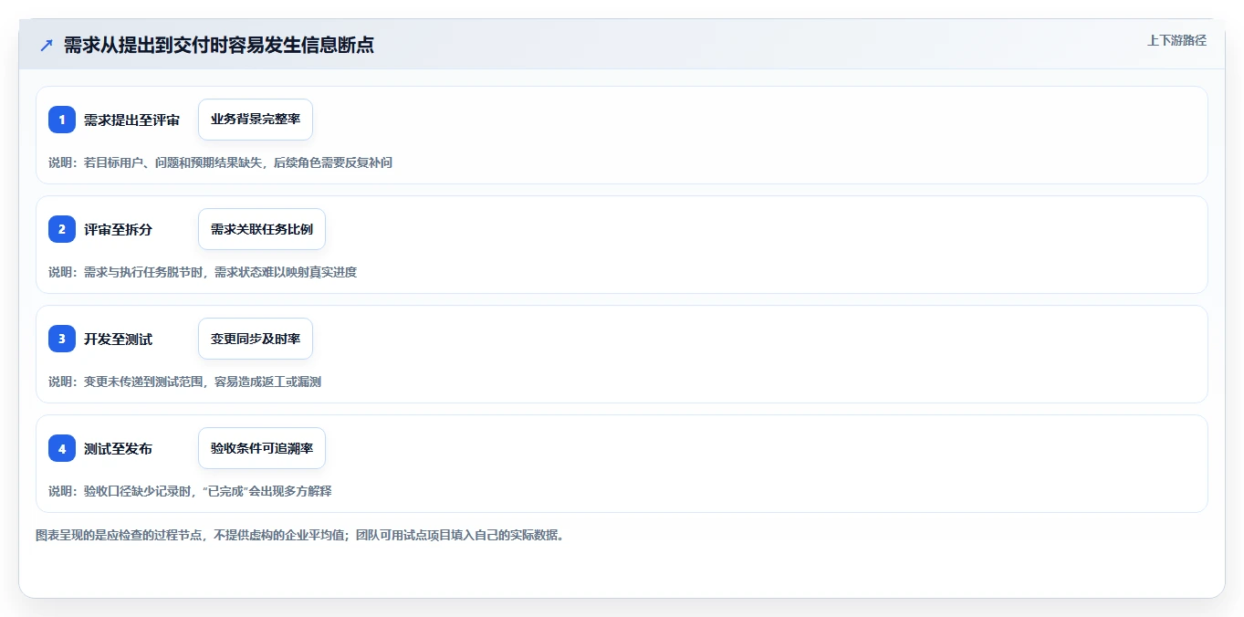This screenshot has height=617, width=1244.
Task: Click the arrow icon beside the header title
Action: click(47, 45)
